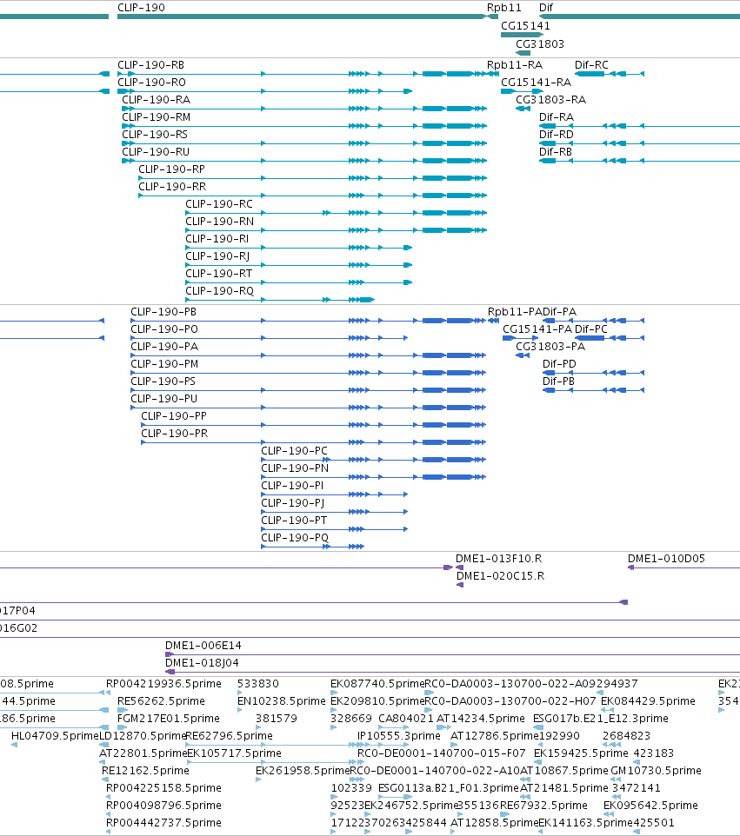
Task: Select clone DME1-020C15.R
Action: pos(500,576)
